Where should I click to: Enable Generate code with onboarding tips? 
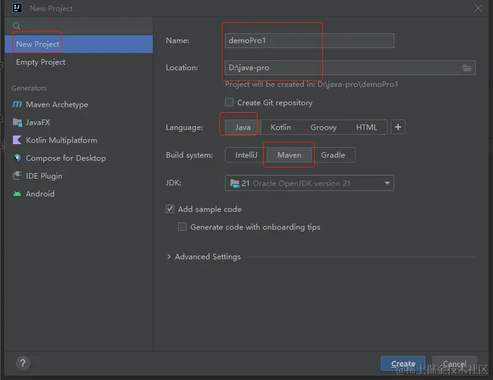[182, 227]
